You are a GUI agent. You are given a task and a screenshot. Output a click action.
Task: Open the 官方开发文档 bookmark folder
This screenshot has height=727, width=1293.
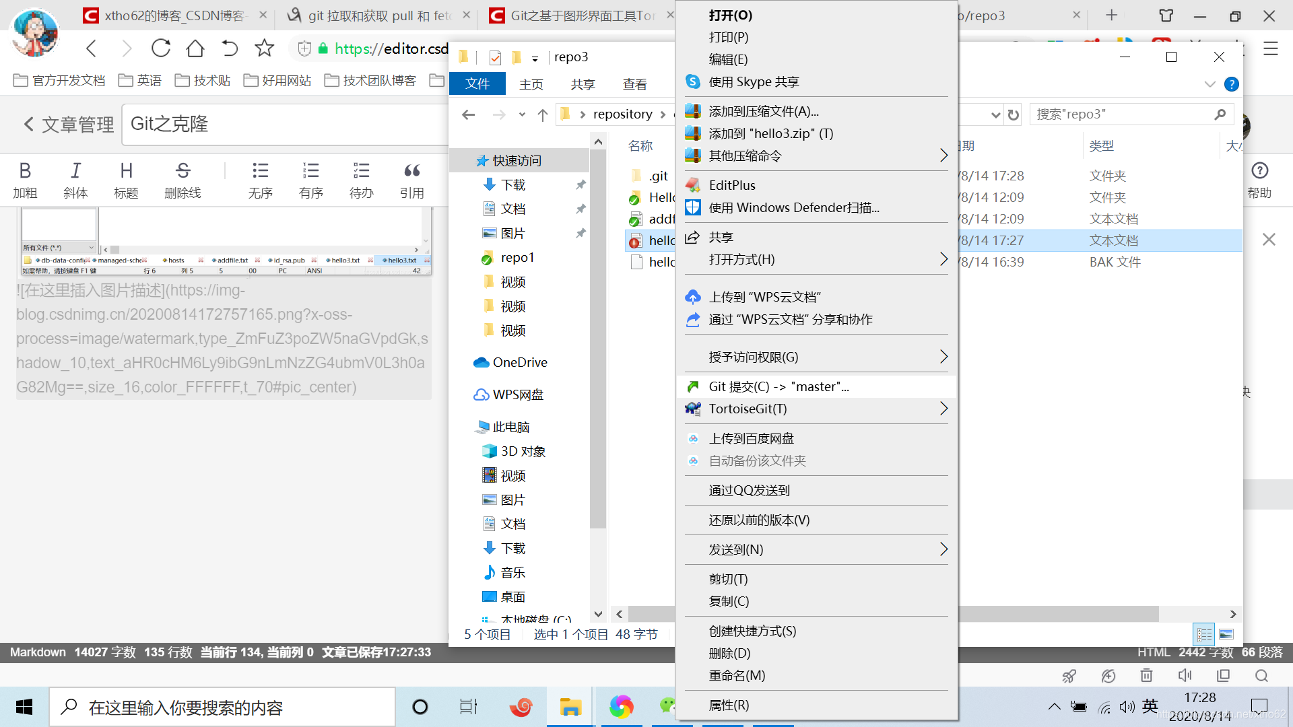tap(59, 81)
